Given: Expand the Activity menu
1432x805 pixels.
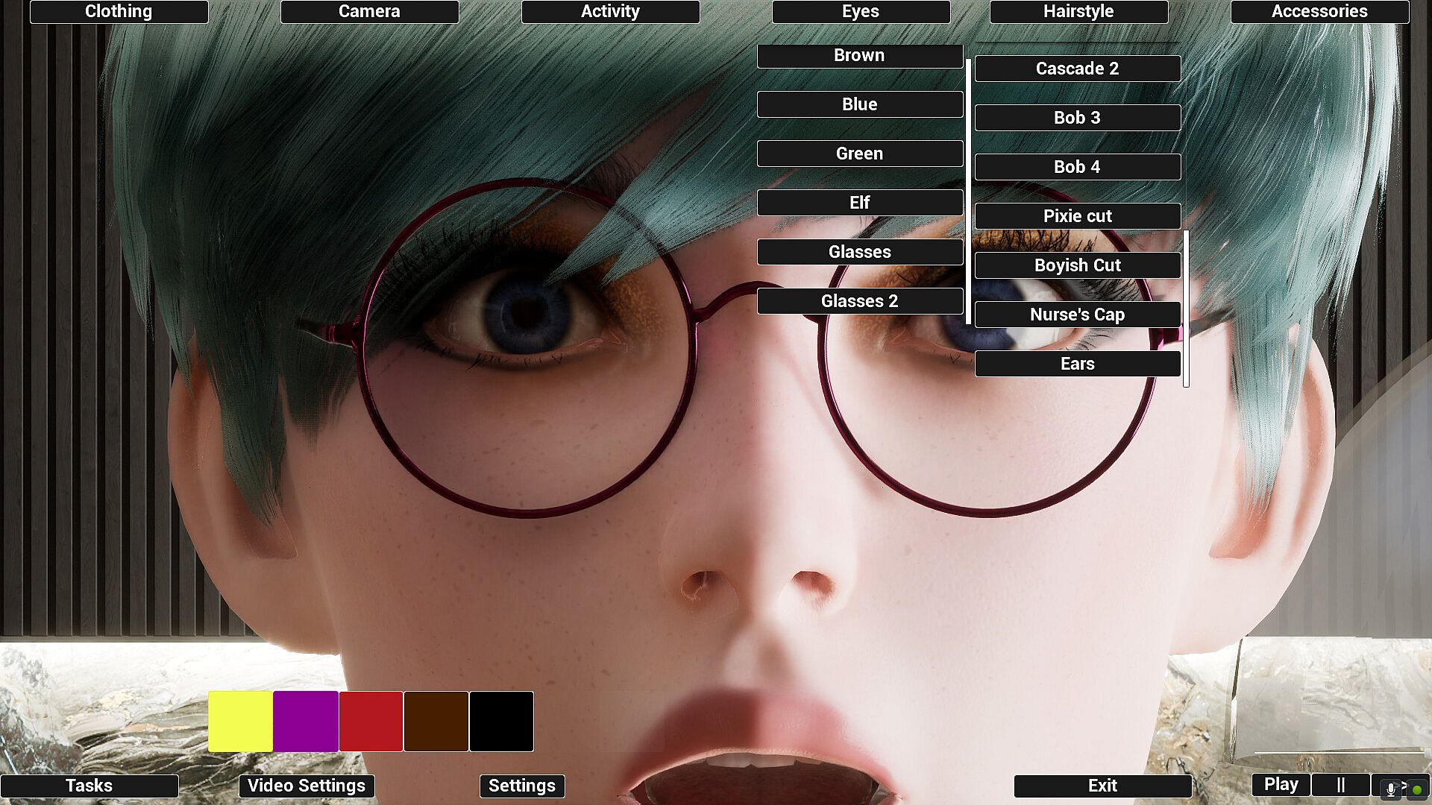Looking at the screenshot, I should (x=609, y=12).
